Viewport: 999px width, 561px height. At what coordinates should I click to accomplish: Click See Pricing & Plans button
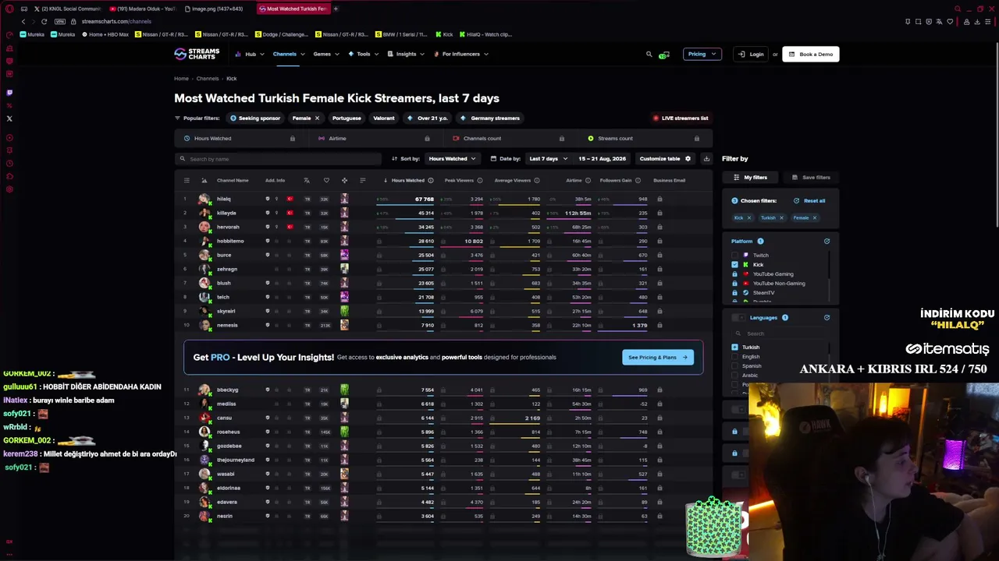coord(658,358)
